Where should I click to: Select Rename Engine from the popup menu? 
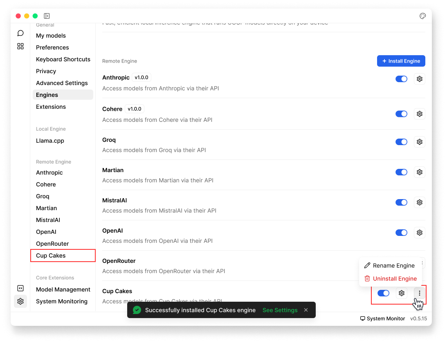point(390,265)
